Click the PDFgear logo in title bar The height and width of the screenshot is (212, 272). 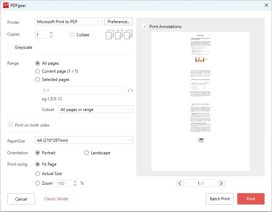(6, 5)
